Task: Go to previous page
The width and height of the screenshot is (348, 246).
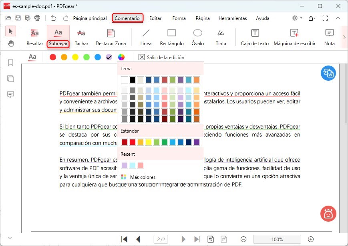Action: tap(138, 239)
